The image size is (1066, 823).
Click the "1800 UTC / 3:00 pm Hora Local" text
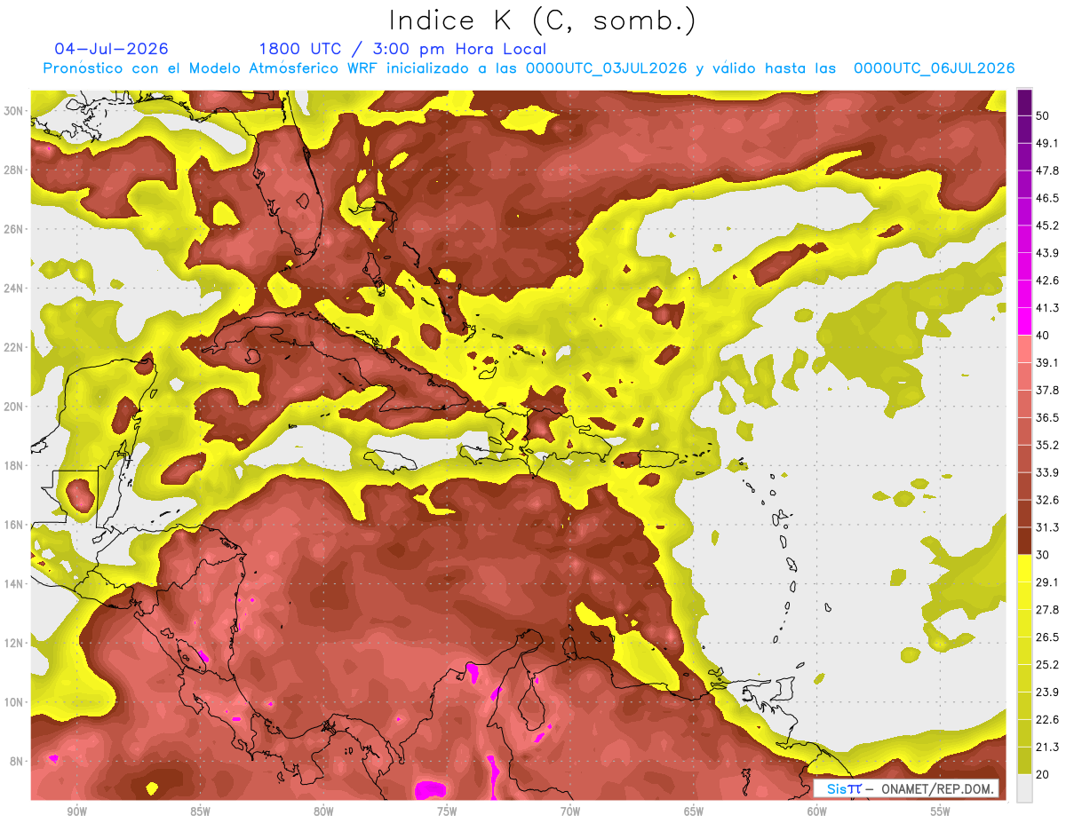pos(402,49)
